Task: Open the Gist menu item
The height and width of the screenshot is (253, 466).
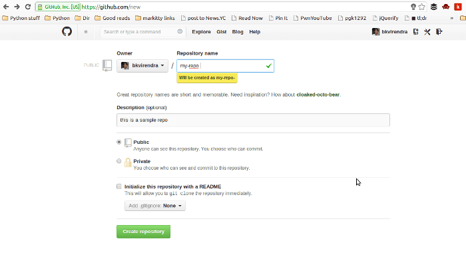Action: (x=222, y=32)
